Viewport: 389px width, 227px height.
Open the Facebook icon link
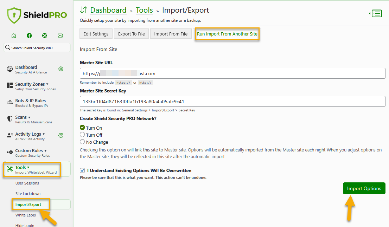tap(29, 36)
